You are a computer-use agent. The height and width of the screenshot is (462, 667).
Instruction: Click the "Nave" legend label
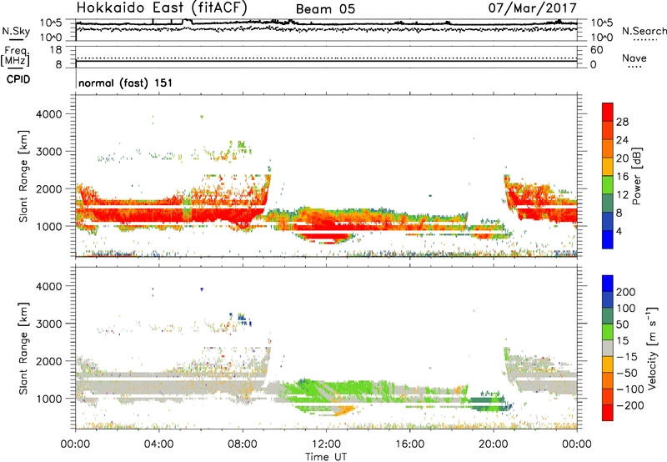point(634,58)
